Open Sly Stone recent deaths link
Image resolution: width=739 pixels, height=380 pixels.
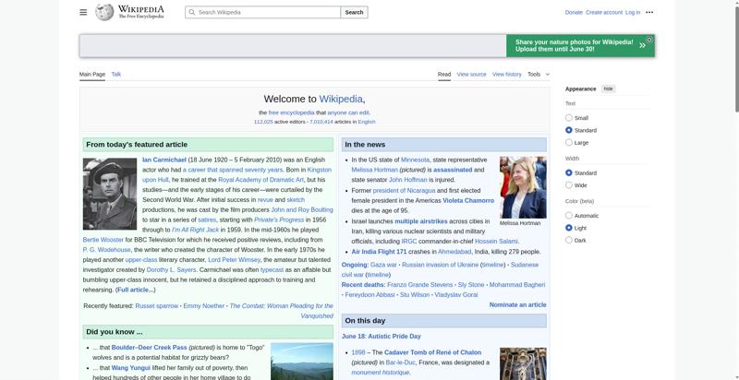click(x=471, y=285)
